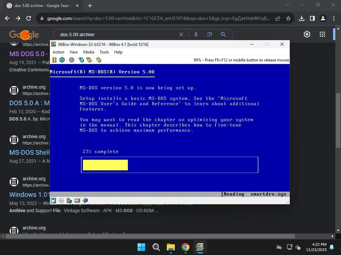Viewport: 341px width, 255px height.
Task: Click the hard disk icon in 86Box status bar
Action: (x=61, y=201)
